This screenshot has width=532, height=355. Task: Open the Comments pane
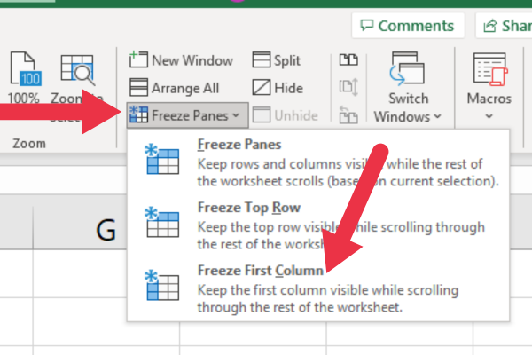click(408, 26)
